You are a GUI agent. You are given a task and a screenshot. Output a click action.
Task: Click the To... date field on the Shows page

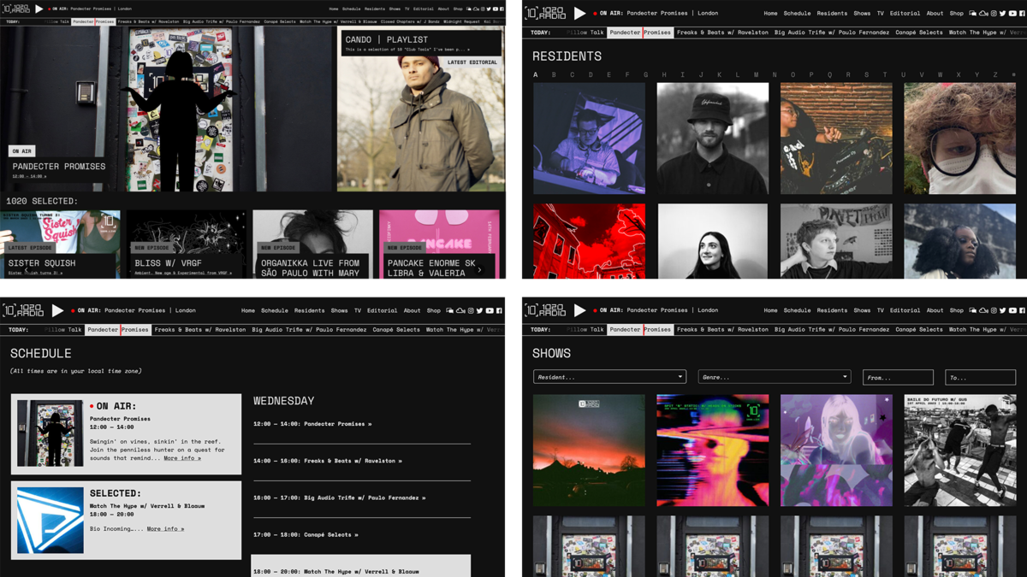coord(980,377)
